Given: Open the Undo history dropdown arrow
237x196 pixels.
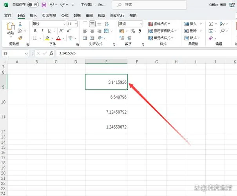Looking at the screenshot, I should pos(56,5).
